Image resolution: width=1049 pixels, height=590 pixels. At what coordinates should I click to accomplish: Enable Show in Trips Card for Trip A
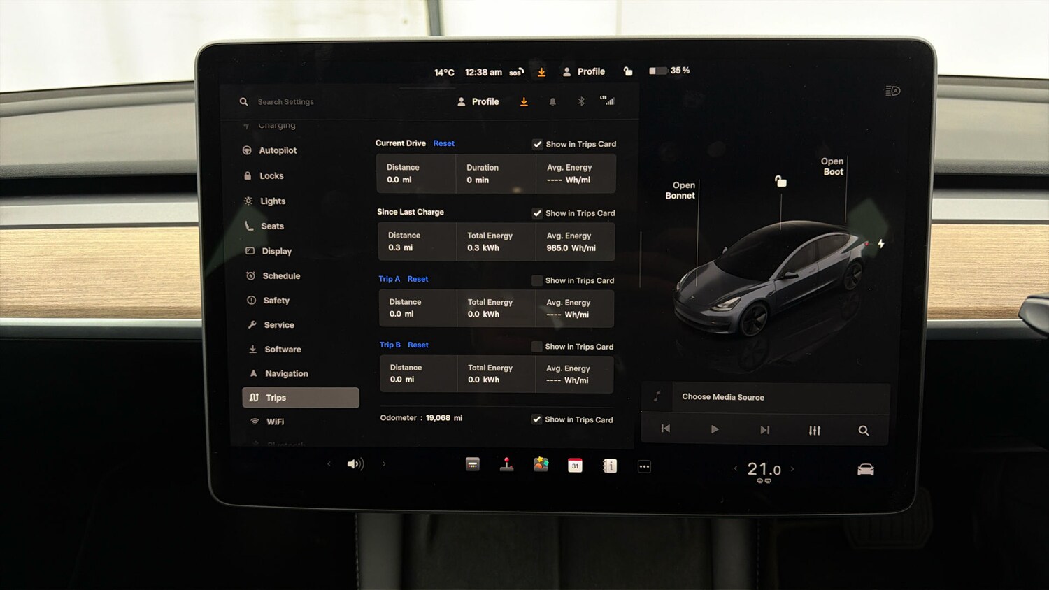pos(536,280)
